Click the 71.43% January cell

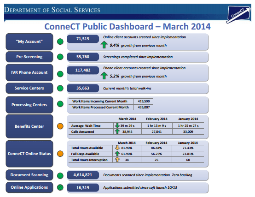coord(188,148)
